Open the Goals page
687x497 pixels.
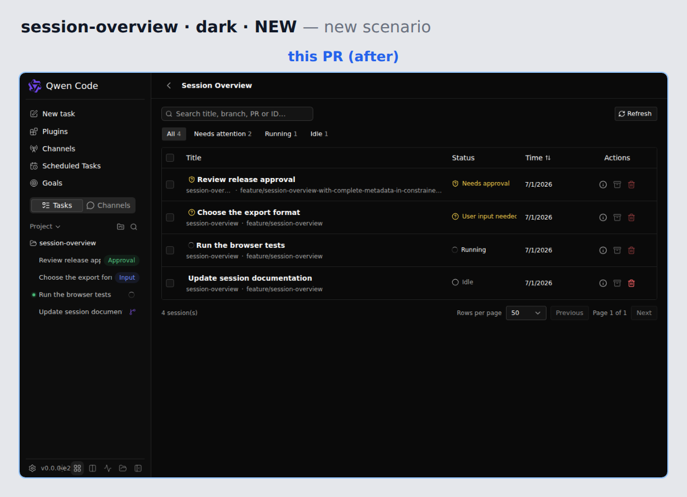tap(52, 183)
